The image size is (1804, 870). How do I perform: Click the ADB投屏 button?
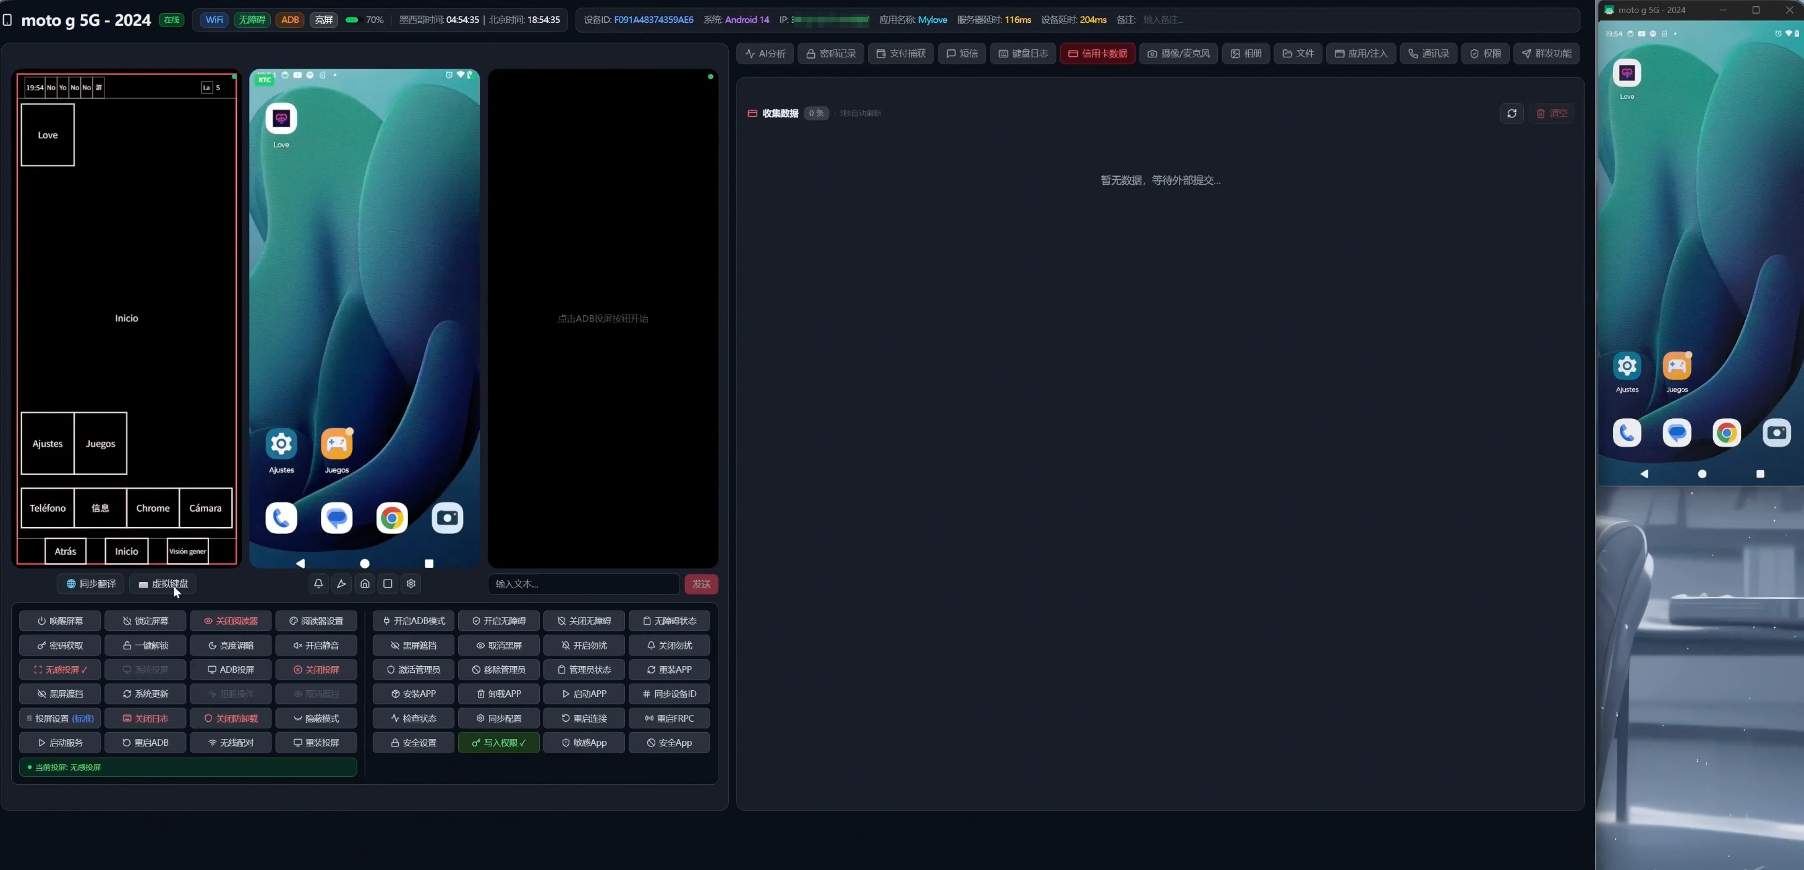(231, 670)
